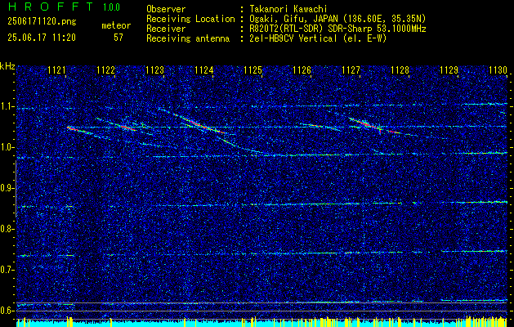The width and height of the screenshot is (514, 327).
Task: Click the 1124 time marker
Action: click(x=204, y=69)
